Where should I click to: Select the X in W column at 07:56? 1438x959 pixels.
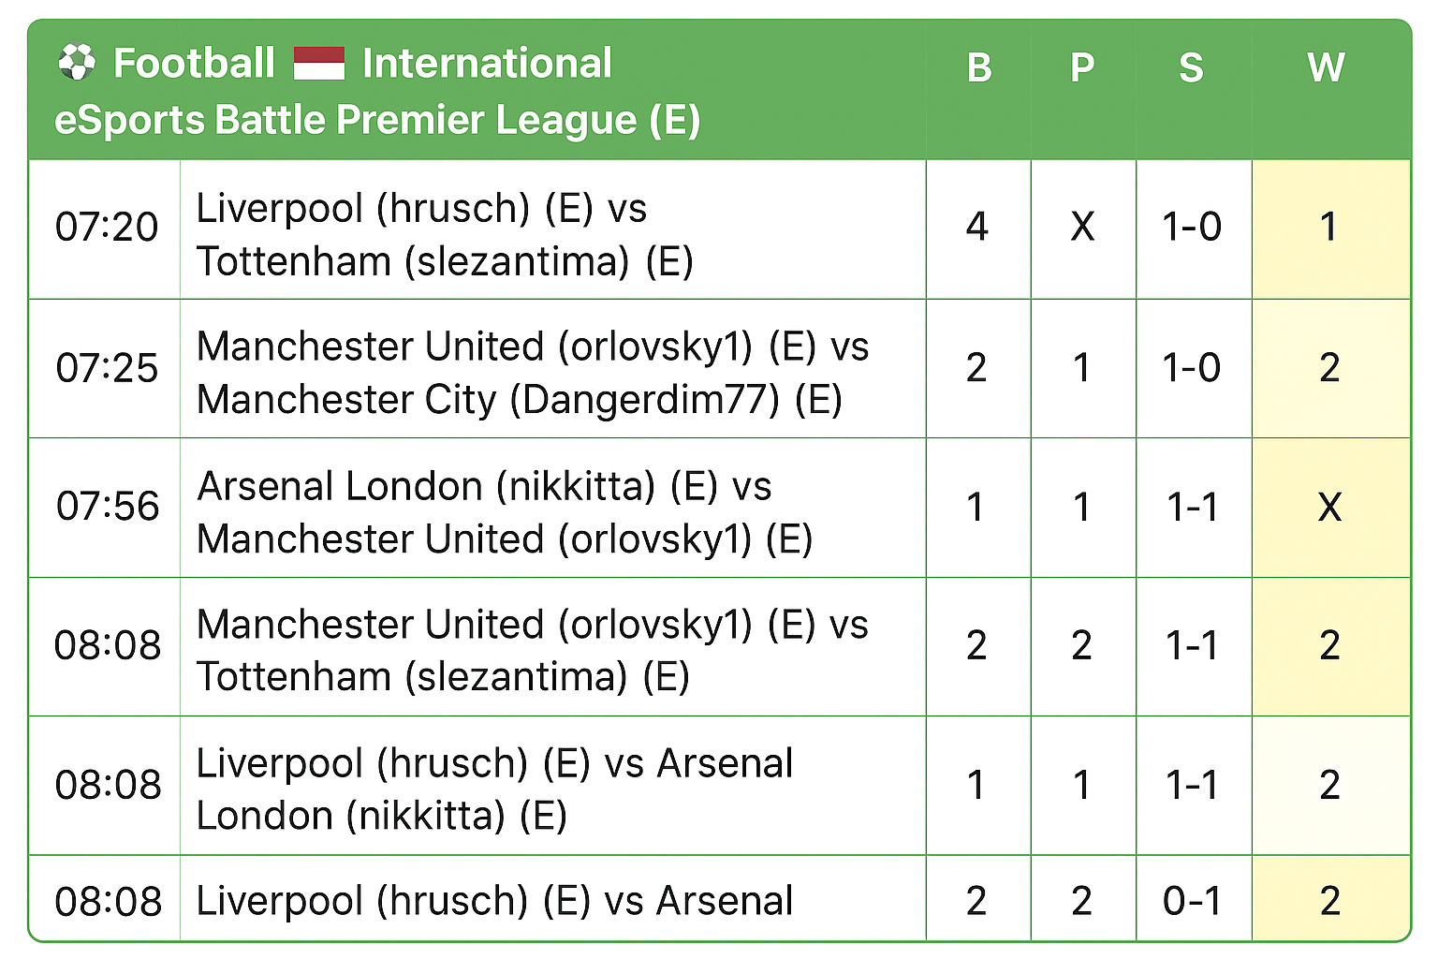[1329, 508]
